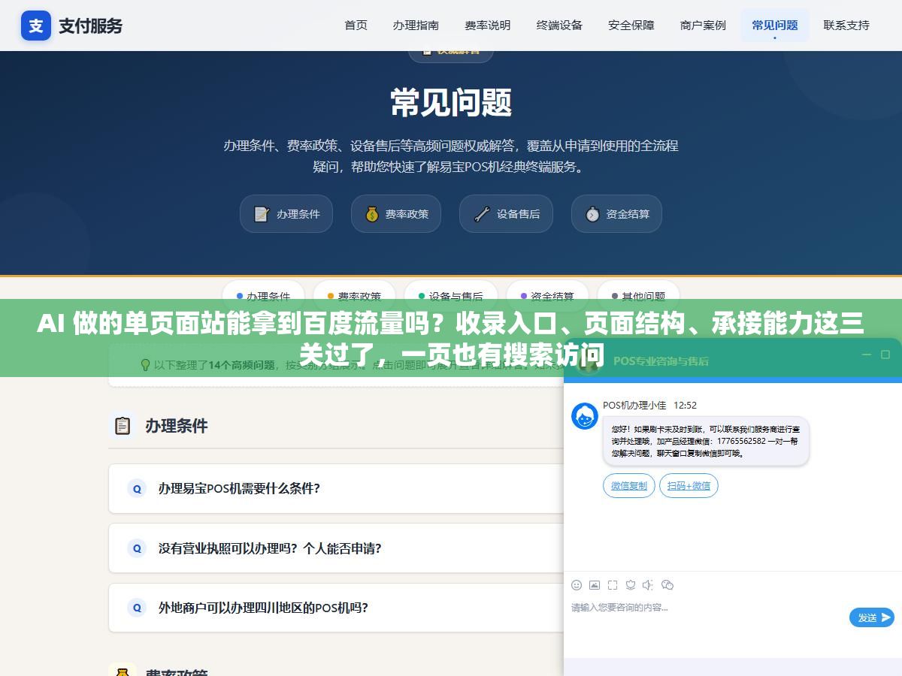Click the Q icon for 办理易宝POS机需要什么条件
The image size is (902, 676).
[137, 488]
